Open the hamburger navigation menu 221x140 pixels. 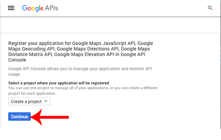pyautogui.click(x=11, y=8)
